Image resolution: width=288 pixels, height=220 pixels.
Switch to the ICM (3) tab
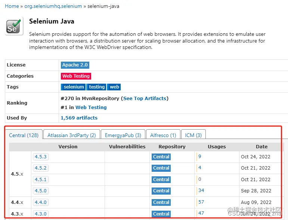point(193,135)
